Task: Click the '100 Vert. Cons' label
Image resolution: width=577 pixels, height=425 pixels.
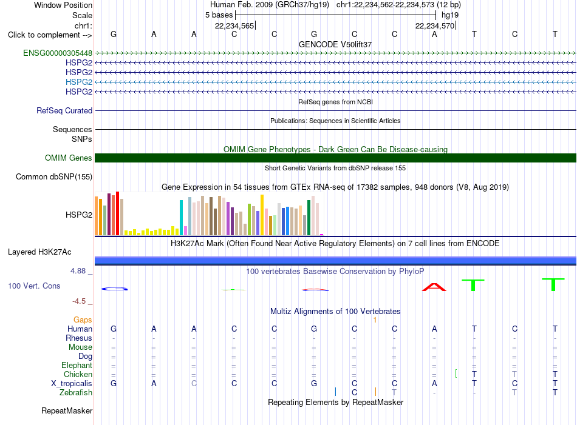Action: (x=34, y=286)
